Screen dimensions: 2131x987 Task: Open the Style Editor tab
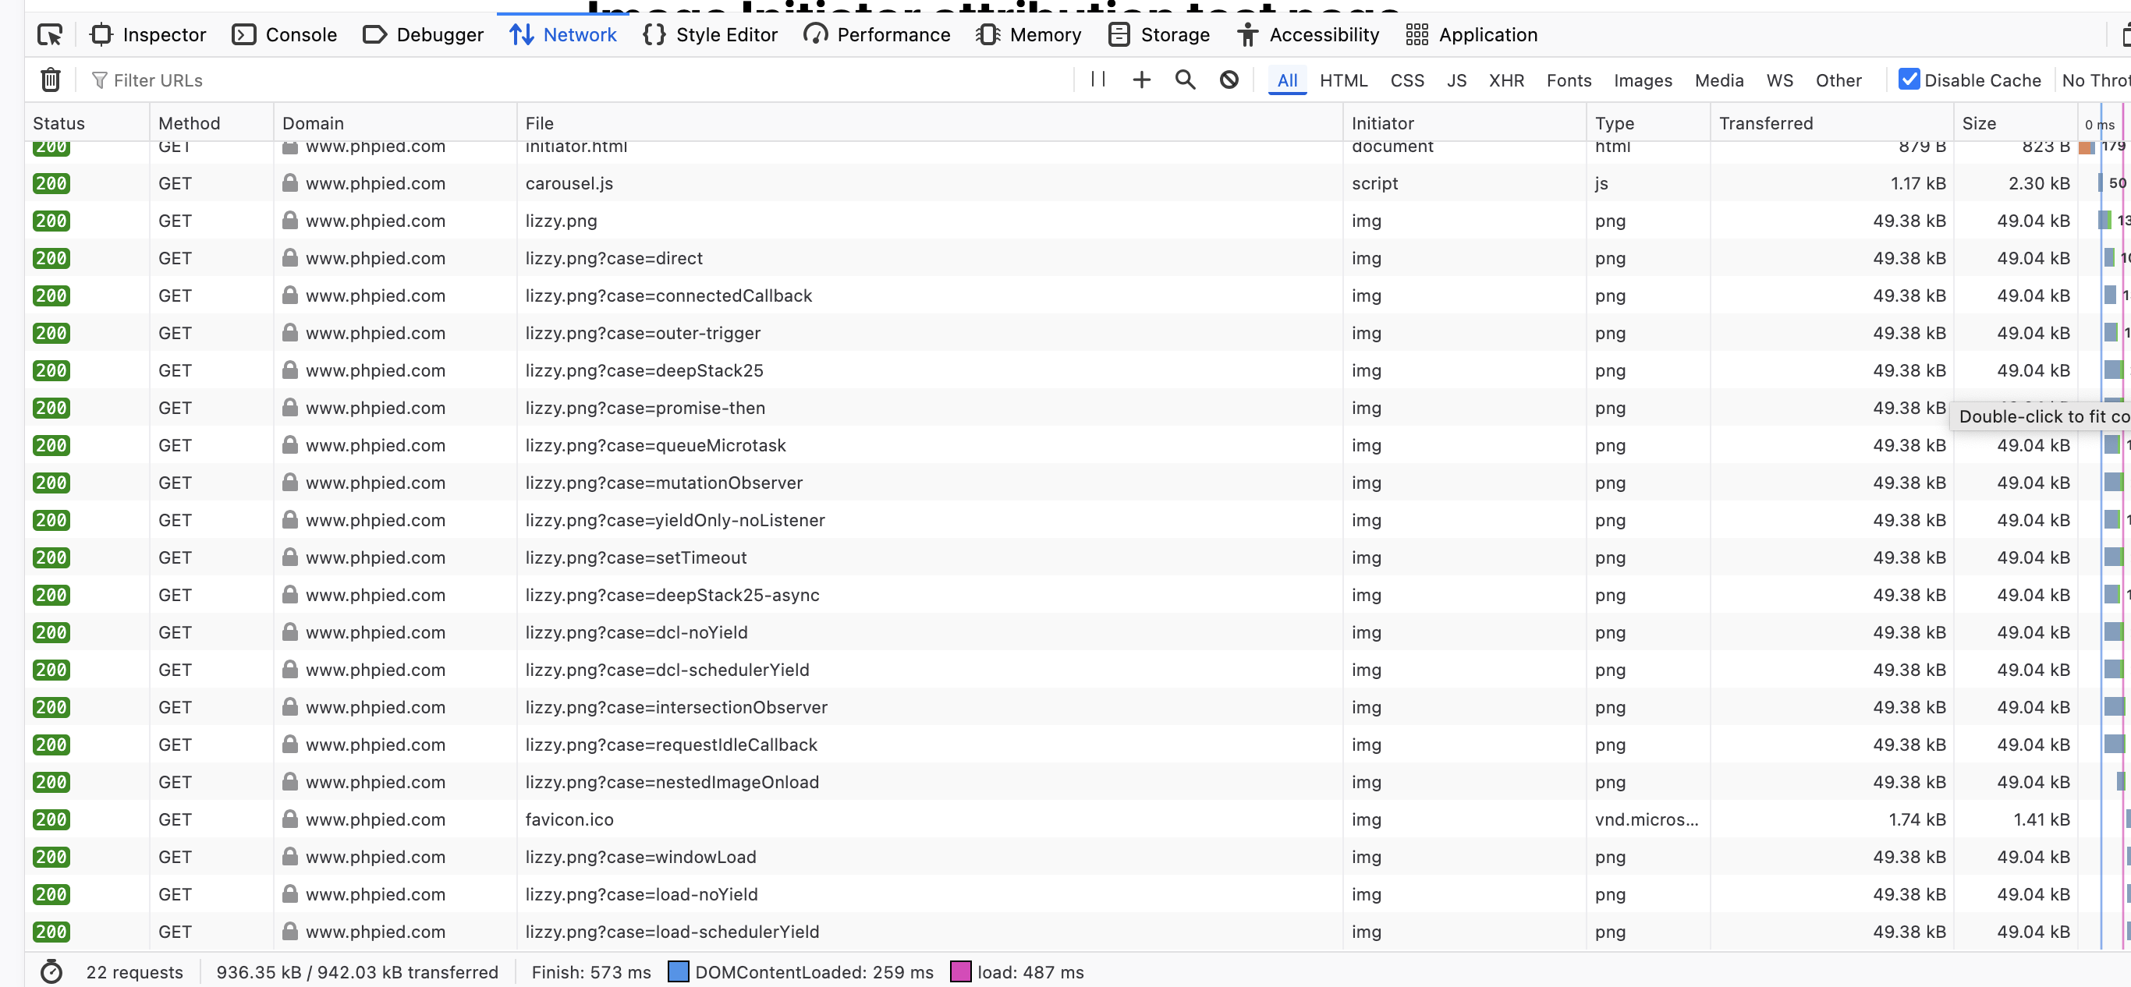711,35
